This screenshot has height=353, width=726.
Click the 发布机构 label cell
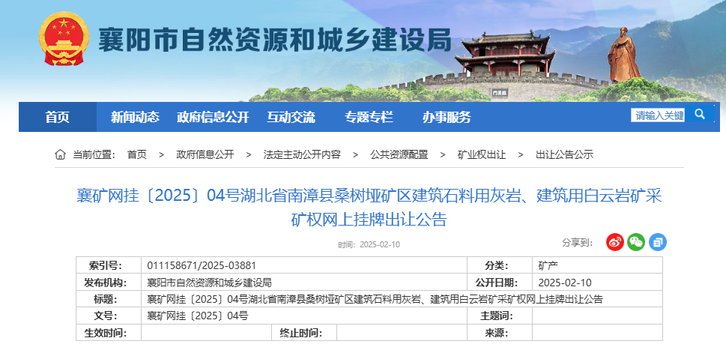coord(109,283)
